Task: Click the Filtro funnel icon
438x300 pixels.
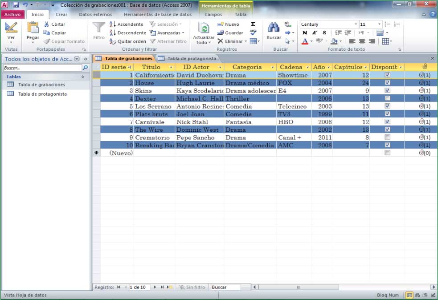Action: point(98,28)
